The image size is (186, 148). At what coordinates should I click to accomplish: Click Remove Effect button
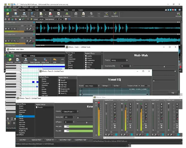(36, 140)
